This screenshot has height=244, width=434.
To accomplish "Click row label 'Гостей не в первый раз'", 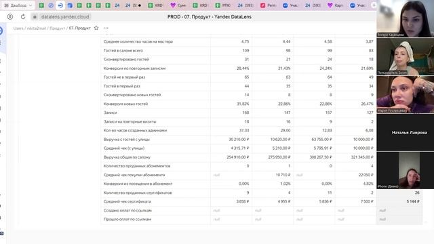I will coord(124,77).
